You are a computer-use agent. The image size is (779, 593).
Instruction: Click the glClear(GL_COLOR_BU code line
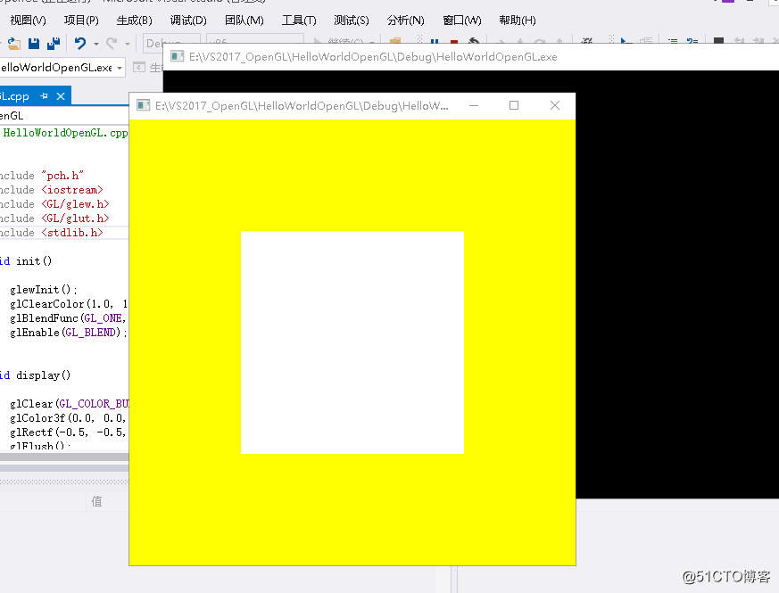pos(69,404)
